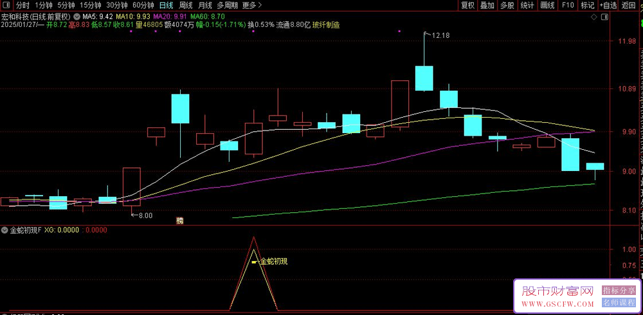
Task: Expand the 金蛇初现F indicator dropdown
Action: point(5,230)
